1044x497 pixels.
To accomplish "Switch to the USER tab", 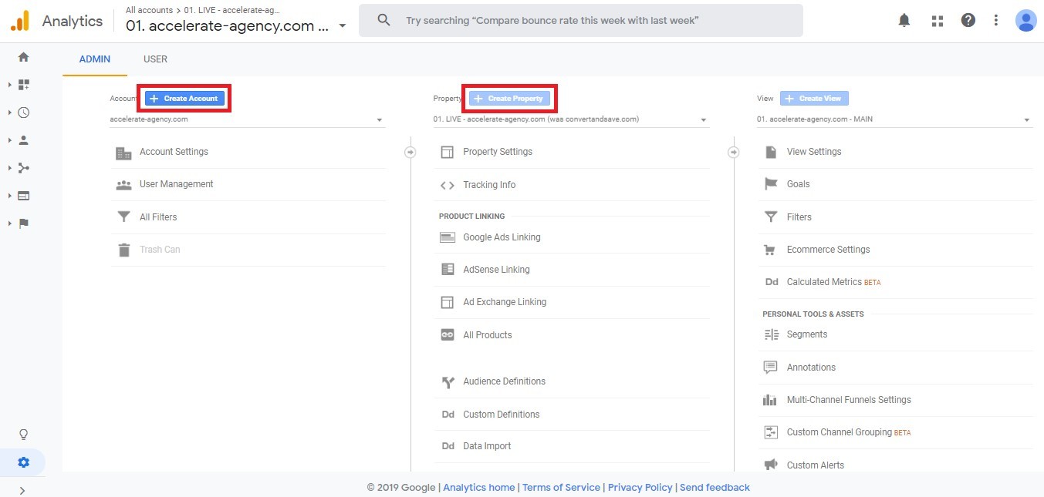I will click(155, 59).
